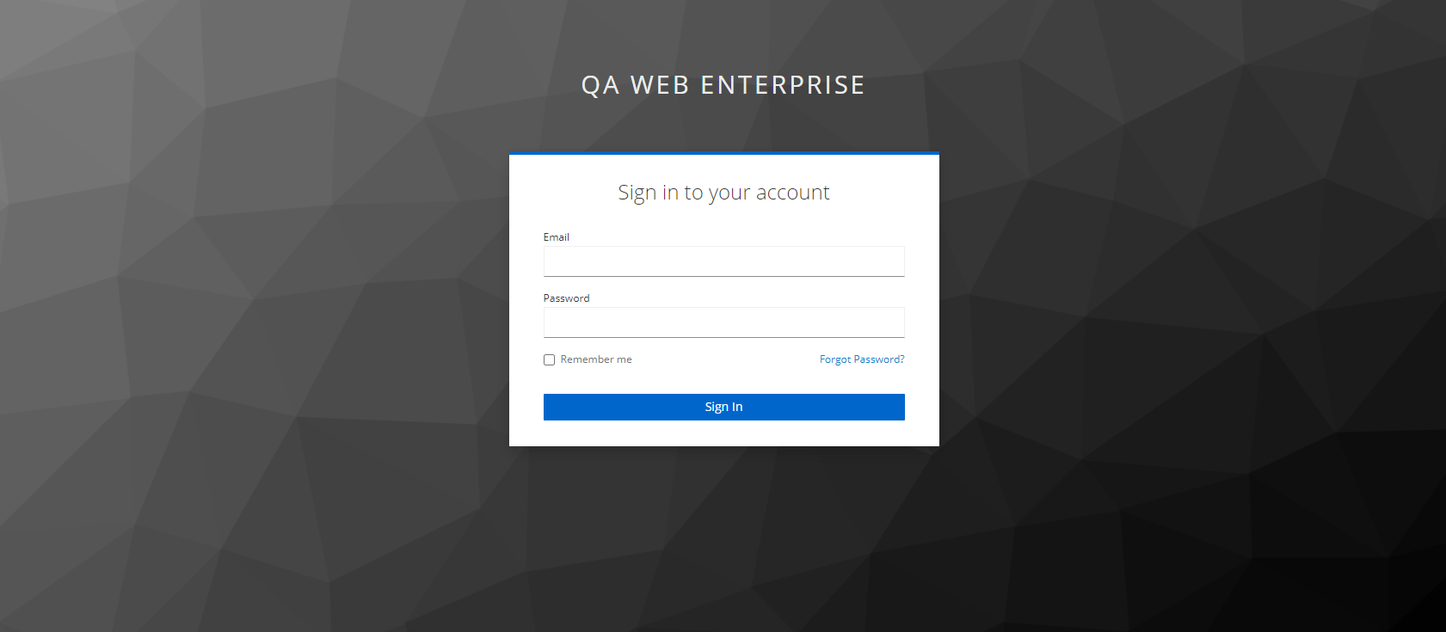The image size is (1446, 632).
Task: Click the dark polygon background left of the card
Action: pyautogui.click(x=258, y=301)
